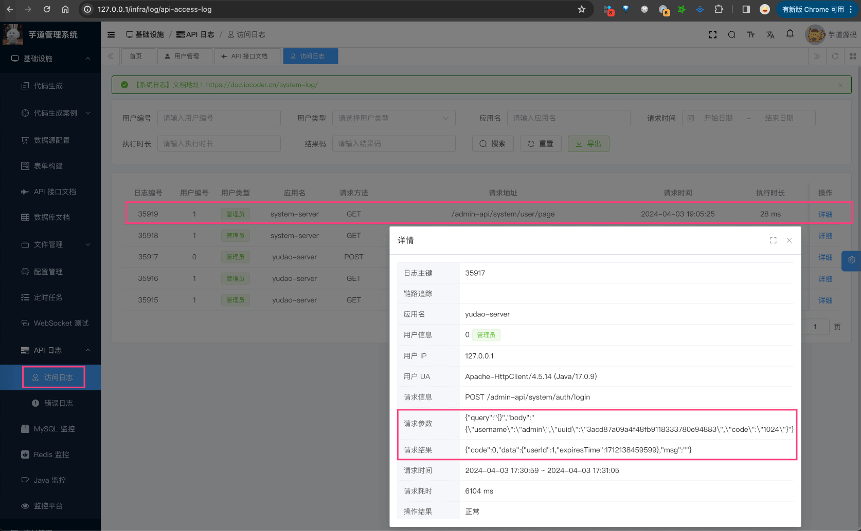Open the 用户类型 dropdown
861x531 pixels.
(x=393, y=118)
